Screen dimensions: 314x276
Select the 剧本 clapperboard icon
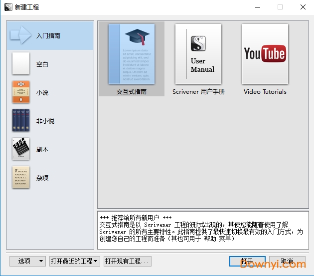pos(21,149)
